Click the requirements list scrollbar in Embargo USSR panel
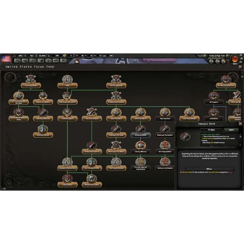Image resolution: width=244 pixels, height=244 pixels. [x=241, y=140]
